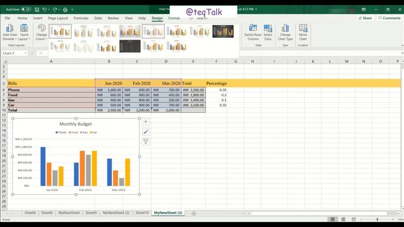Switch to Normal view icon
This screenshot has height=227, width=404.
[333, 219]
